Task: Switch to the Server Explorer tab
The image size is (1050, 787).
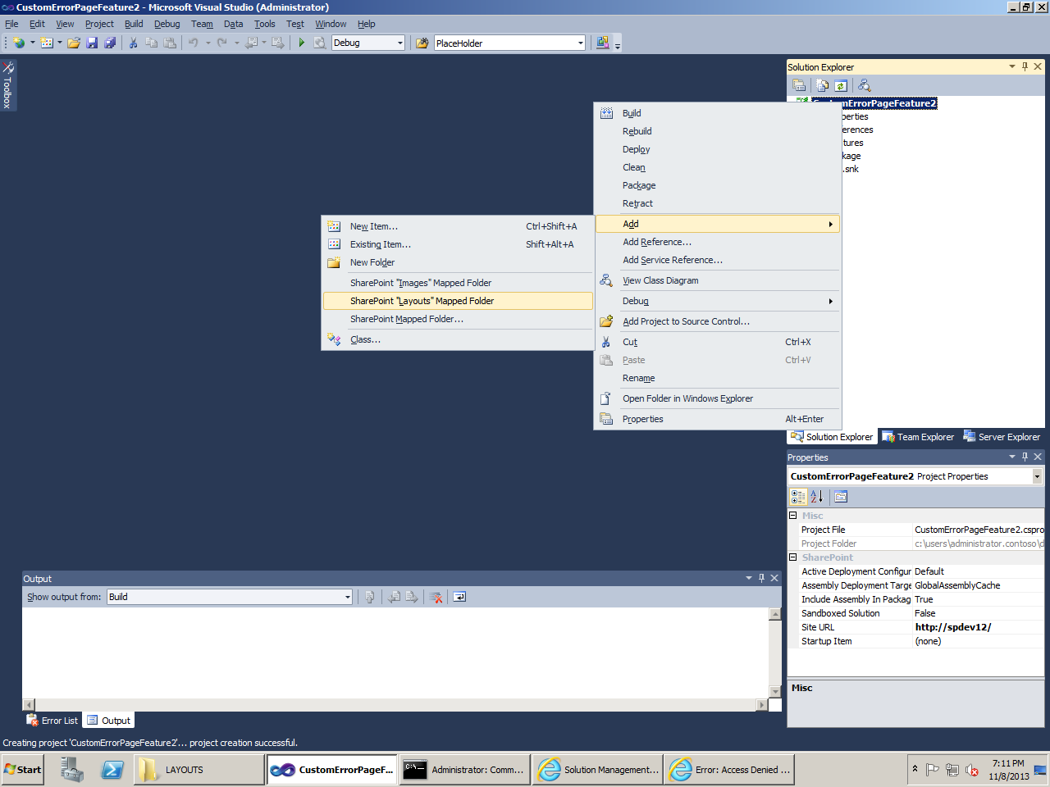Action: 1002,437
